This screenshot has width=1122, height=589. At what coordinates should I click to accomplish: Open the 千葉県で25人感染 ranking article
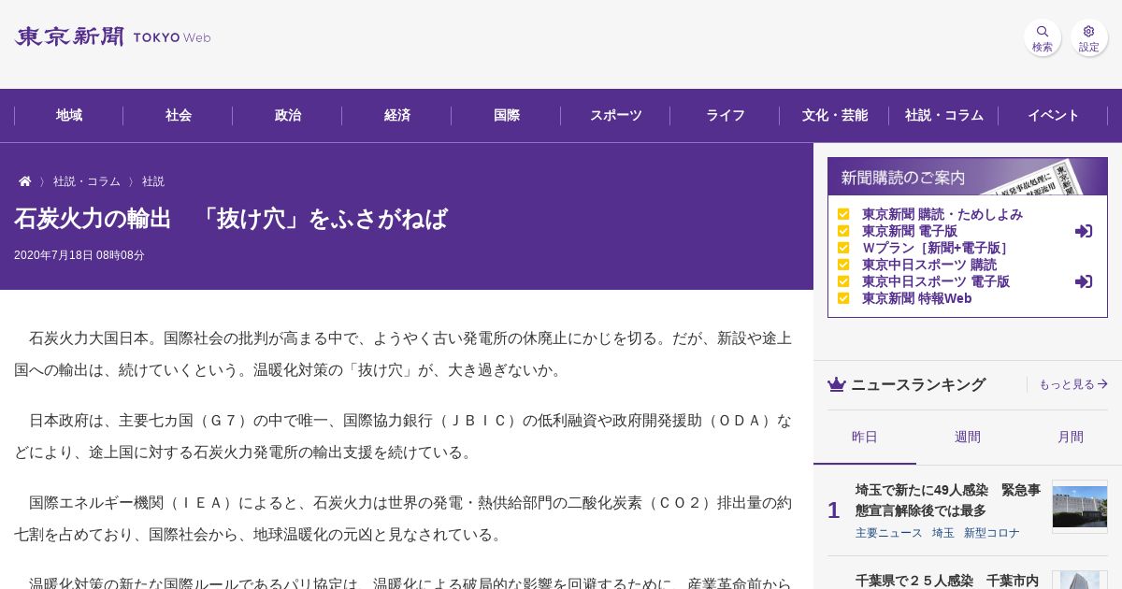pos(948,580)
